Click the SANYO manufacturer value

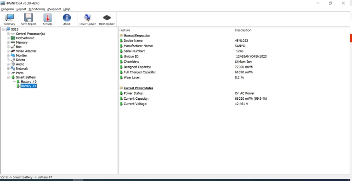pos(240,46)
